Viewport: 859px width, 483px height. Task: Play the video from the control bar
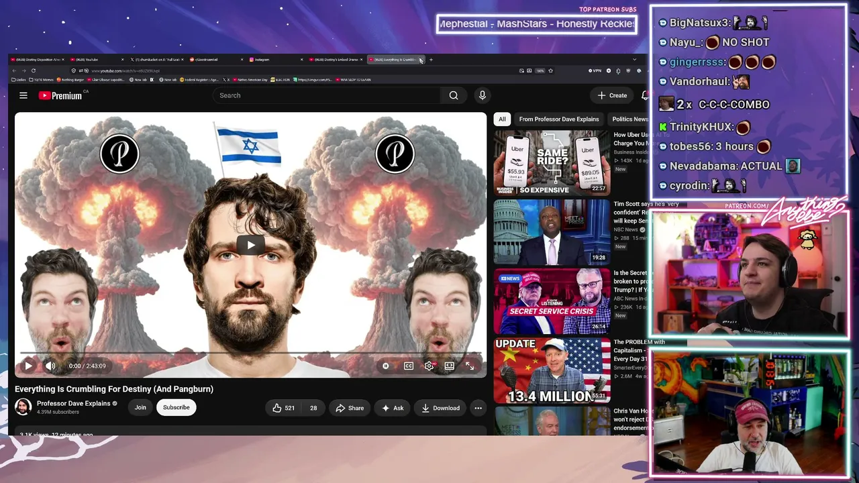[x=28, y=366]
